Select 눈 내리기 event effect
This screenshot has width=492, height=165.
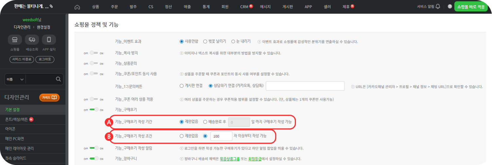(x=233, y=41)
